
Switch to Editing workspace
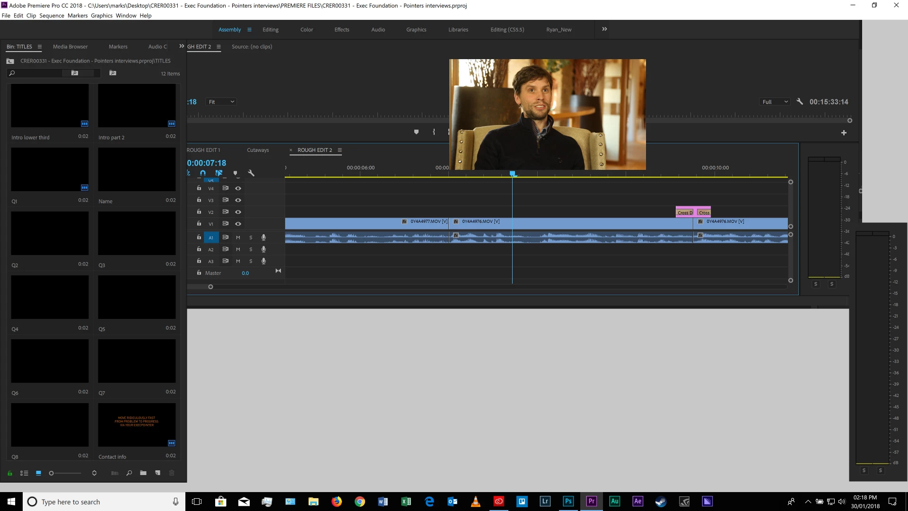click(x=271, y=29)
